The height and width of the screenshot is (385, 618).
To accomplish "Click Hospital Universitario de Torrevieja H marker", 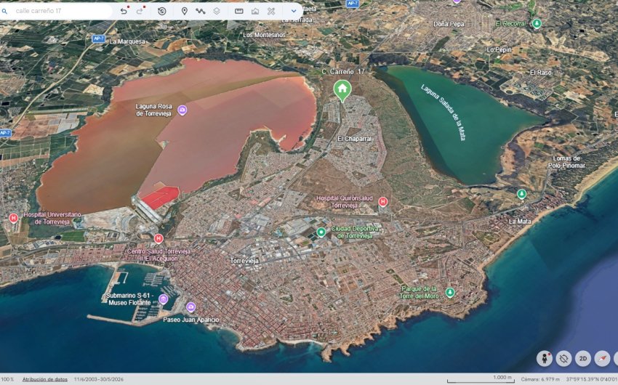I will tap(13, 218).
